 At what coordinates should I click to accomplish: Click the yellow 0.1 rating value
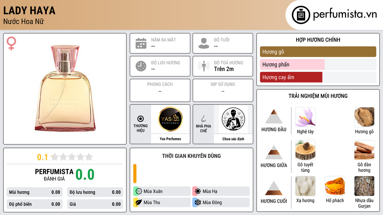click(42, 157)
